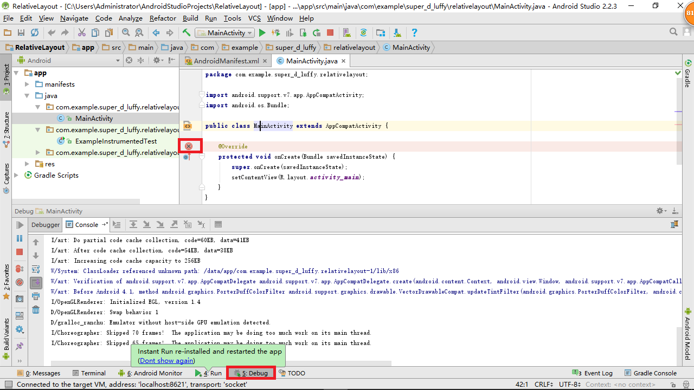The width and height of the screenshot is (694, 390).
Task: Open the Debug panel gear settings dropdown
Action: 662,211
